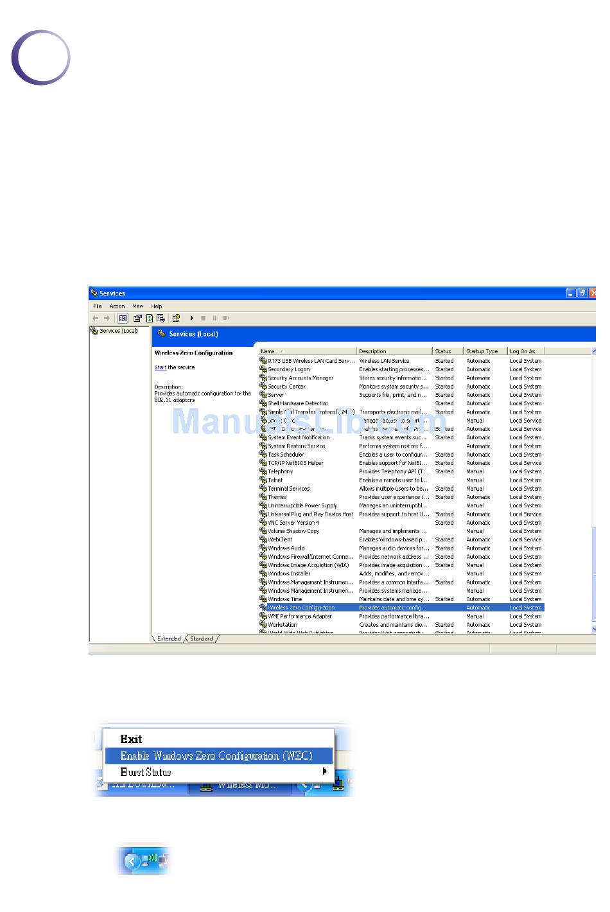Switch to the Standard tab
610x912 pixels.
click(202, 639)
